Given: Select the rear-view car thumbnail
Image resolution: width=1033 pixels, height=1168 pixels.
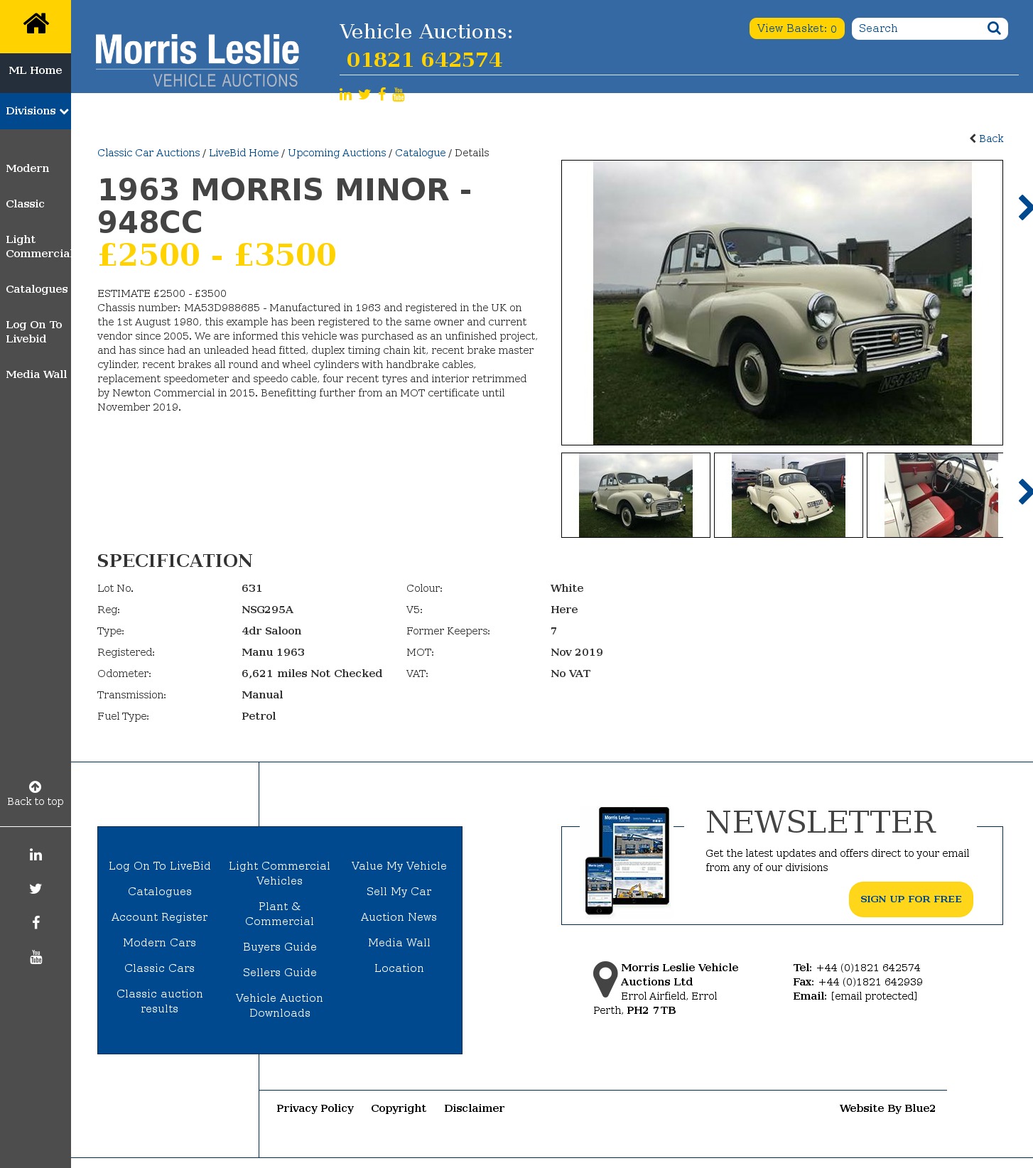Looking at the screenshot, I should [789, 495].
